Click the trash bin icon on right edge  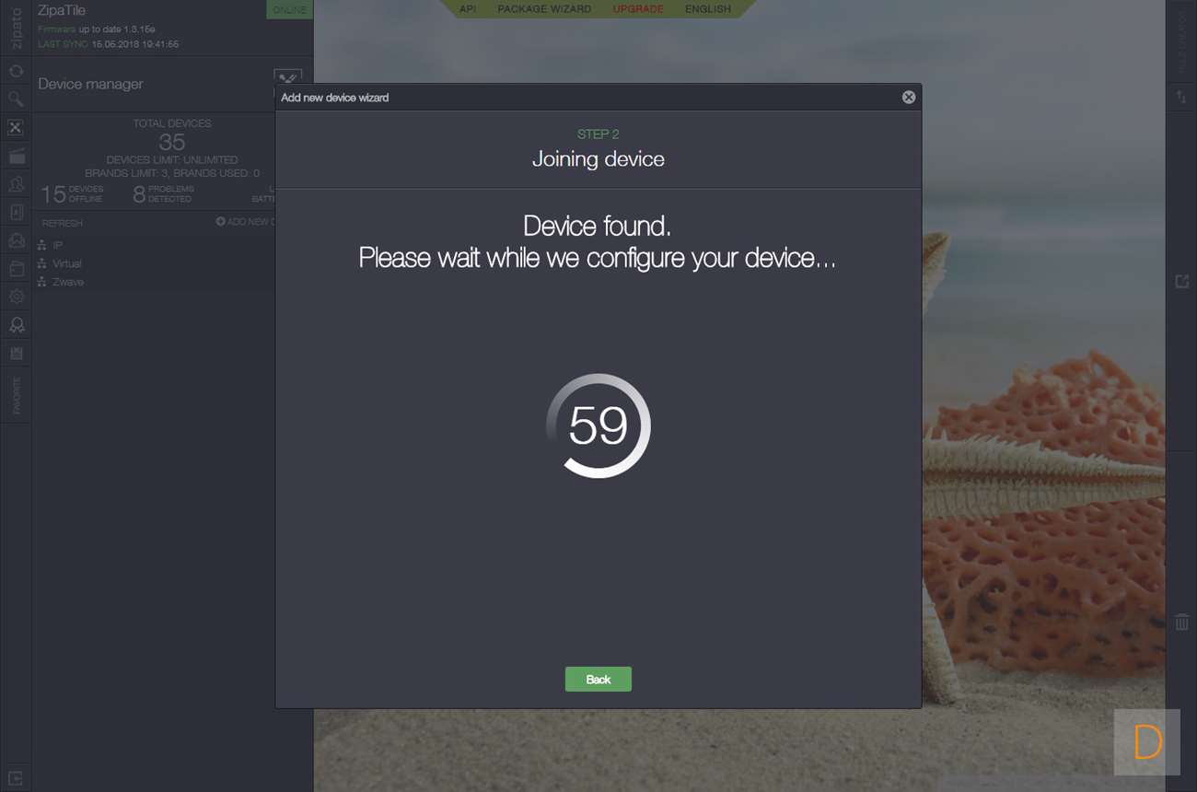coord(1182,622)
